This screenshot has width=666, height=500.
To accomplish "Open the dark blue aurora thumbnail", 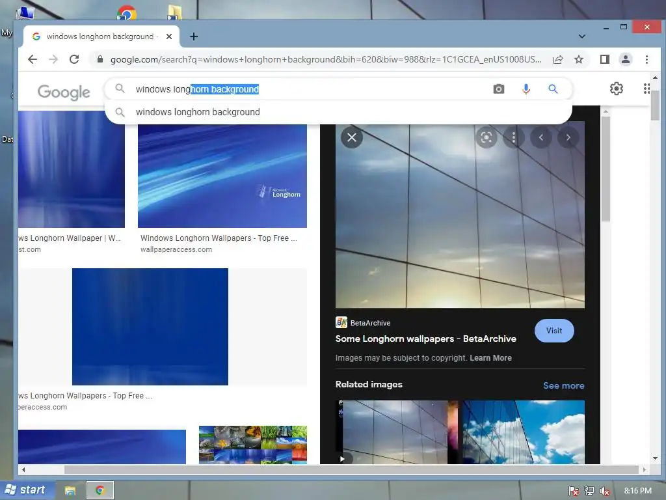I will tap(72, 169).
